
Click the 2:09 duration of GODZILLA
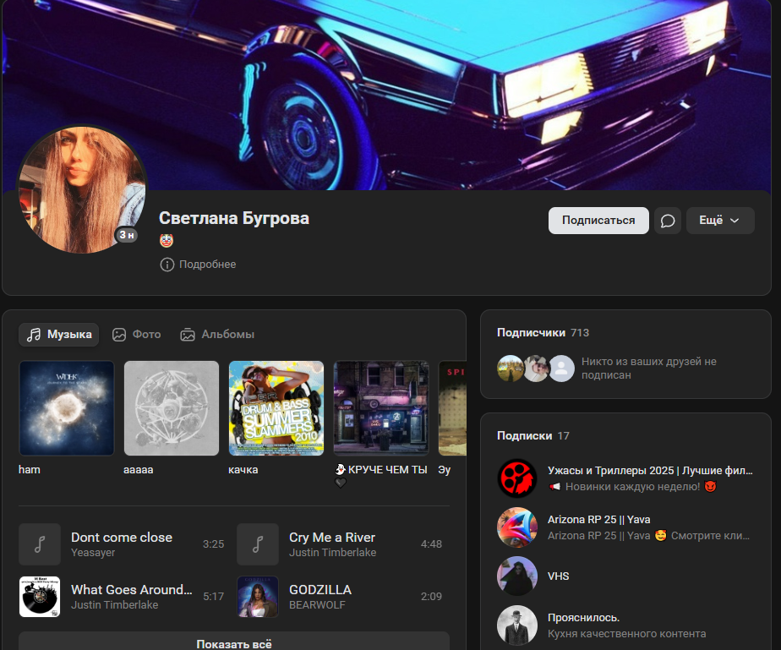point(431,597)
